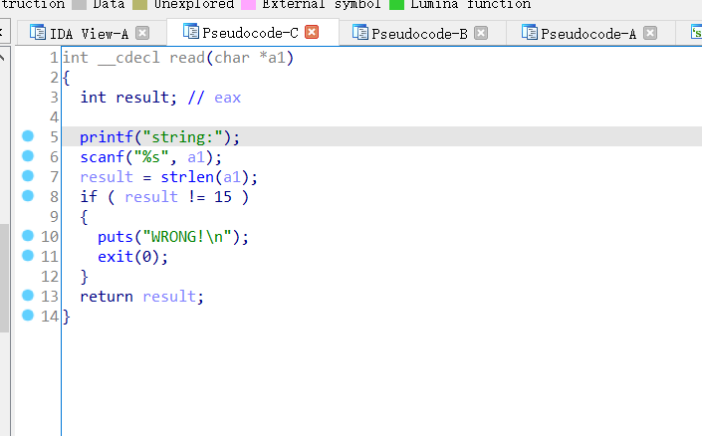This screenshot has height=436, width=702.
Task: Switch to the Pseudocode-B tab
Action: pyautogui.click(x=419, y=34)
